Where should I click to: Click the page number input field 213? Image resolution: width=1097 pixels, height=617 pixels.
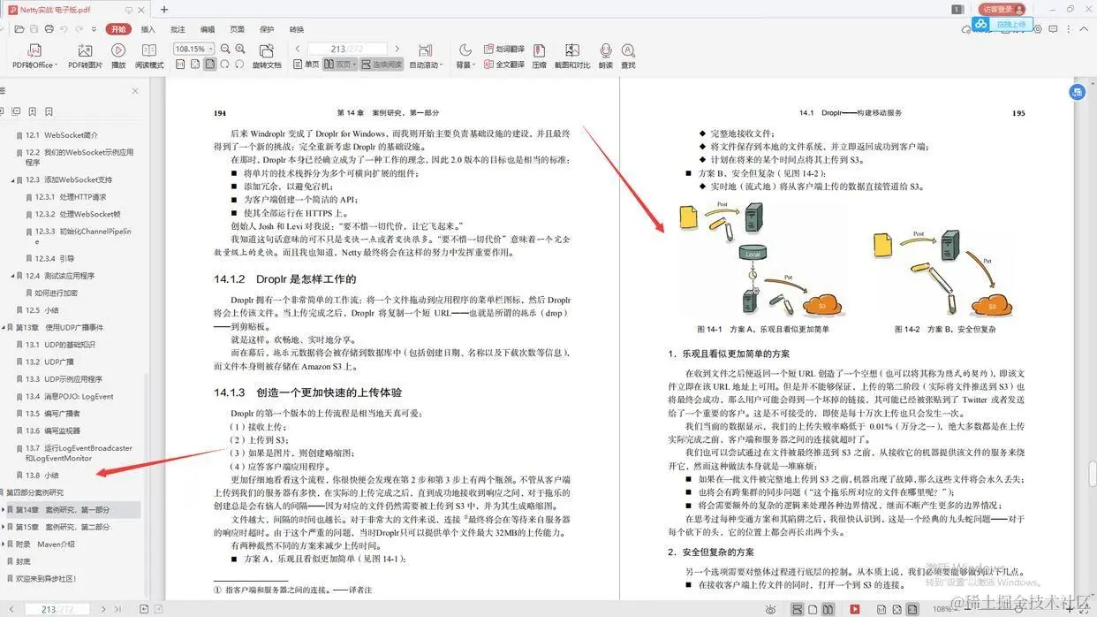point(346,50)
